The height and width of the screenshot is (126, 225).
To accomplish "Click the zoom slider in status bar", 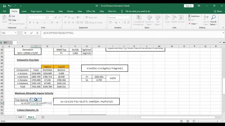I will pyautogui.click(x=208, y=121).
